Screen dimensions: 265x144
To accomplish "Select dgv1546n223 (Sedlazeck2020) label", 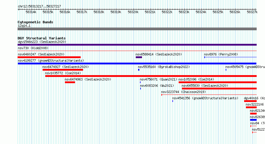I will point(42,42).
